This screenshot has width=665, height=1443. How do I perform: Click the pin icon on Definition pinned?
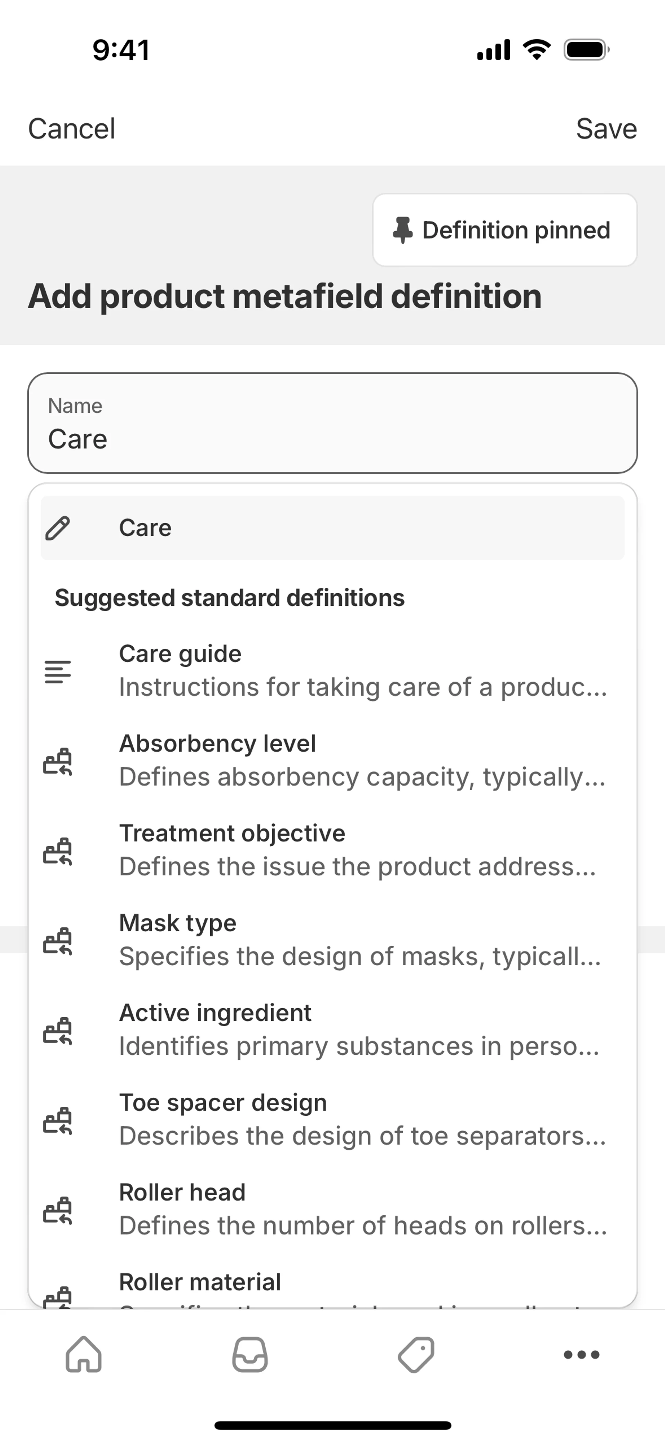coord(402,230)
